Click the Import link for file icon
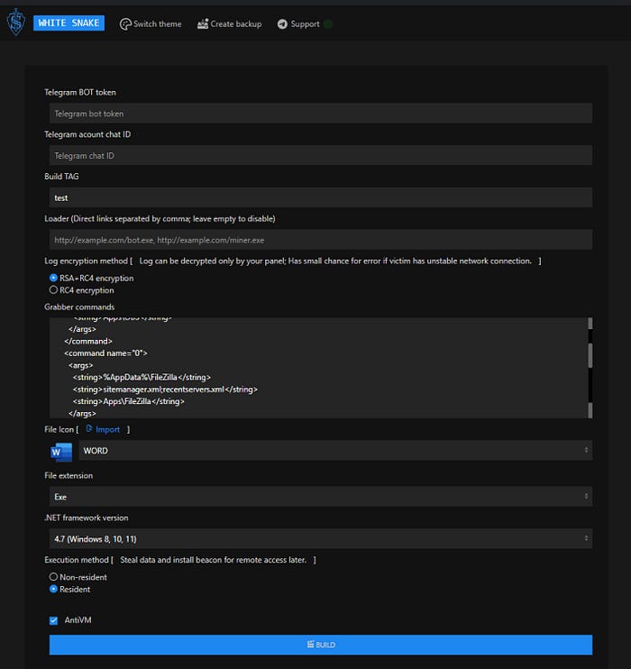631x669 pixels. [107, 429]
